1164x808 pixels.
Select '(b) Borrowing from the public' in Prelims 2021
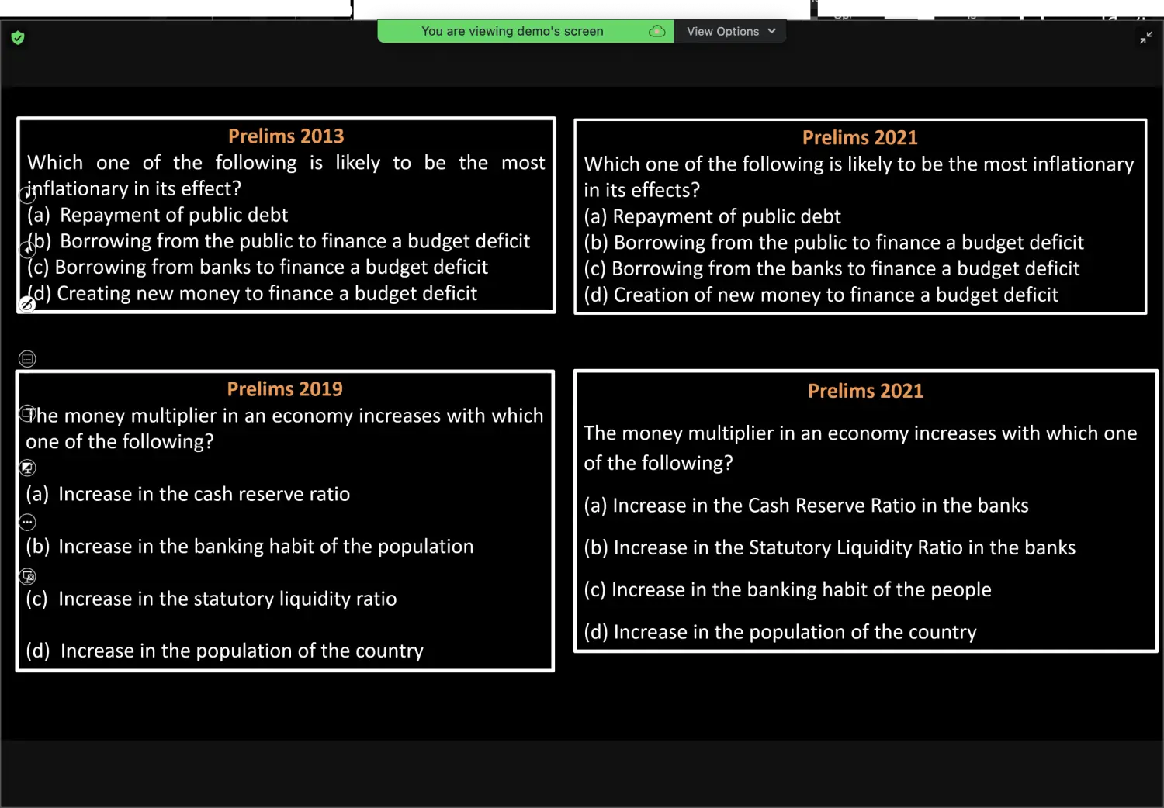[834, 243]
